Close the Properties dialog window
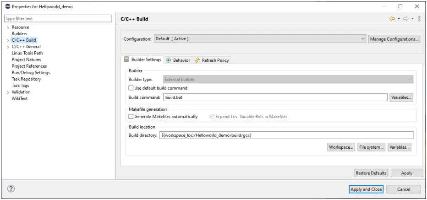This screenshot has width=427, height=200. click(x=417, y=6)
